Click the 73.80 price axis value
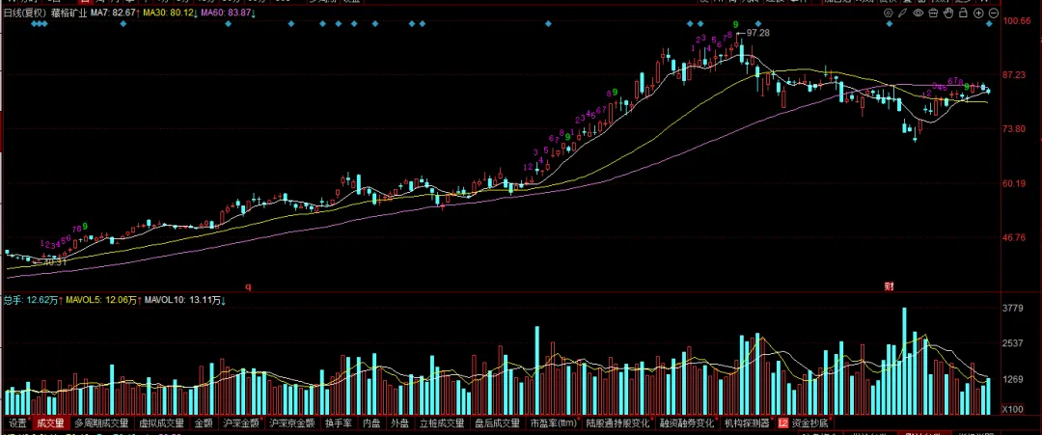The image size is (1042, 435). click(1016, 129)
